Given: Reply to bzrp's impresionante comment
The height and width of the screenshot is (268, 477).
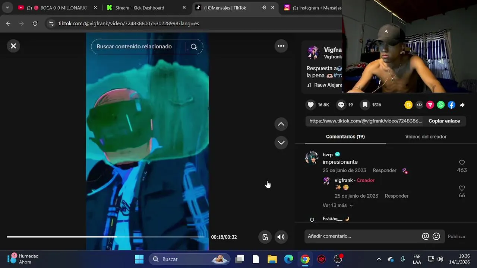Looking at the screenshot, I should click(x=385, y=170).
